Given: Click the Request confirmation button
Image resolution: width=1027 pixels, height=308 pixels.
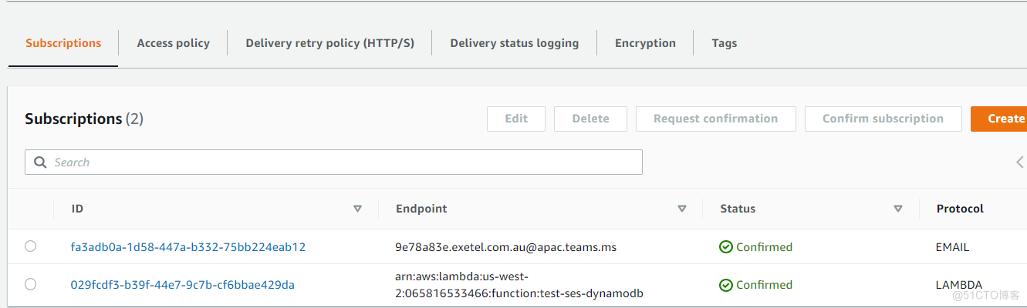Looking at the screenshot, I should (x=715, y=119).
